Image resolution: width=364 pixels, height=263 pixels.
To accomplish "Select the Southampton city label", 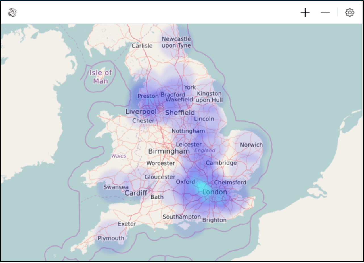I will tap(182, 217).
